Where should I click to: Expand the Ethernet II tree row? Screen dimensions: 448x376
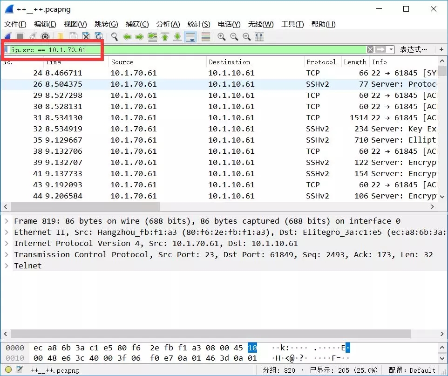pos(7,232)
